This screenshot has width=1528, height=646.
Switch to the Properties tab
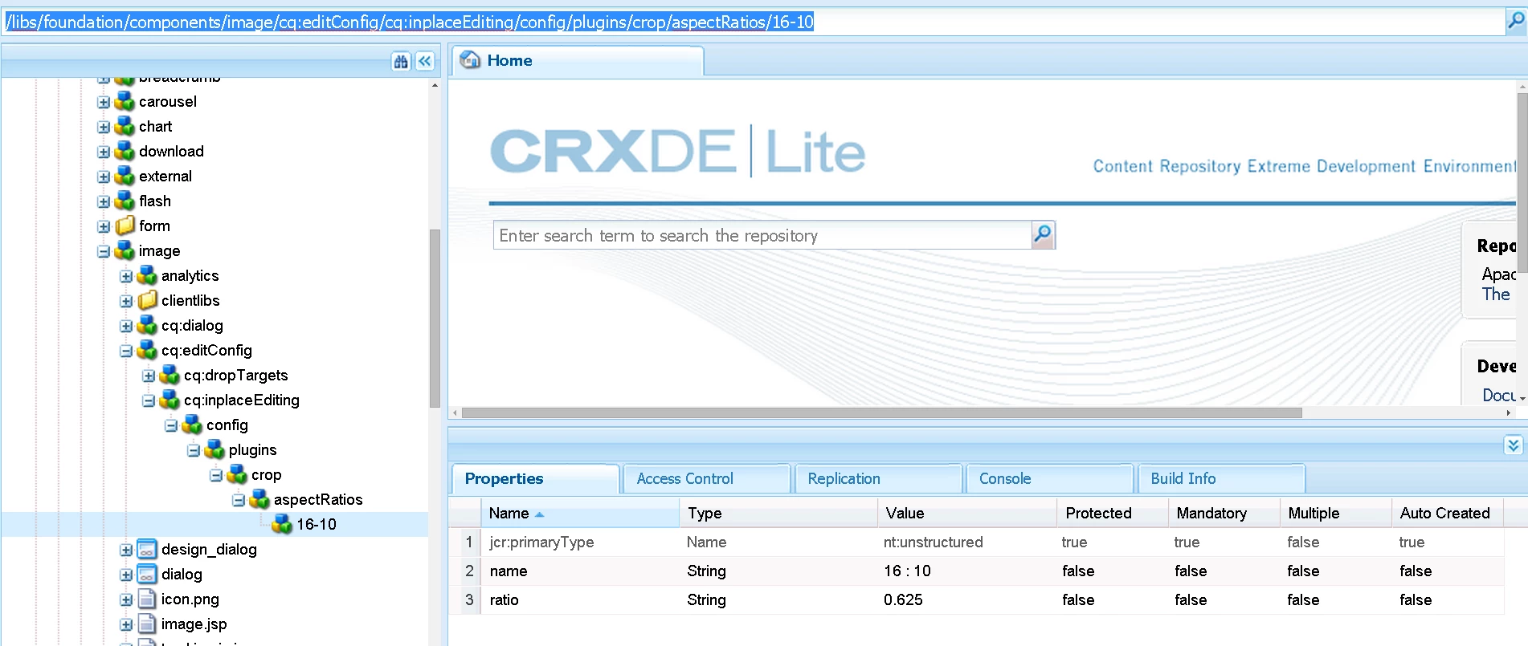point(535,478)
